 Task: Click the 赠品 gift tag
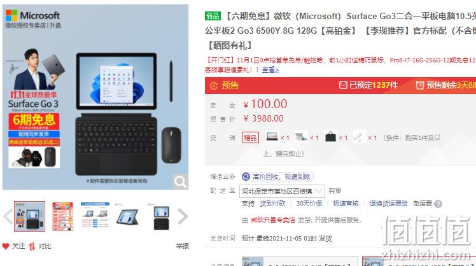tap(250, 137)
